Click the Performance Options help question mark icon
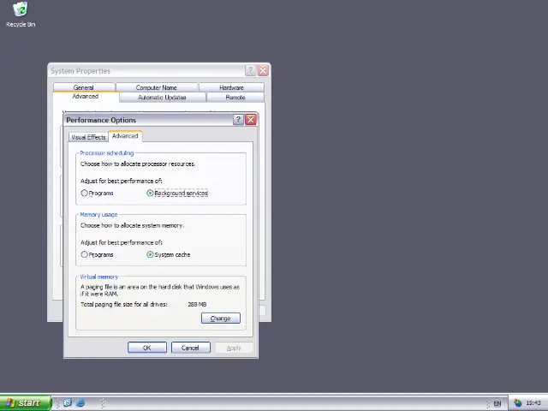The height and width of the screenshot is (411, 548). (x=238, y=120)
